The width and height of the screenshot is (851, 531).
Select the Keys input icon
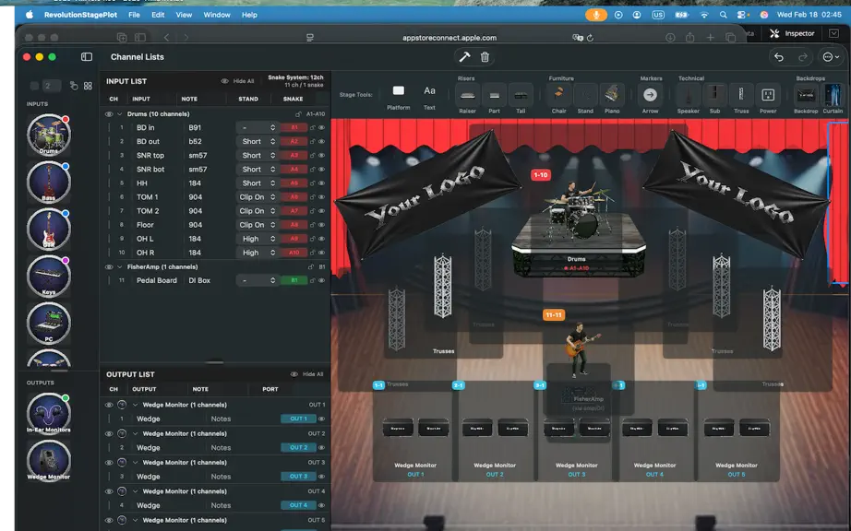49,277
